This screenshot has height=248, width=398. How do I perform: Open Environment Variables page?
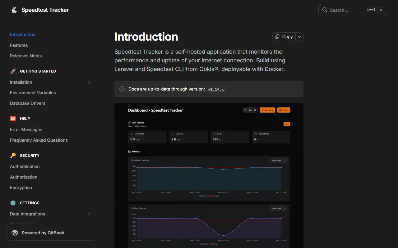tap(33, 93)
